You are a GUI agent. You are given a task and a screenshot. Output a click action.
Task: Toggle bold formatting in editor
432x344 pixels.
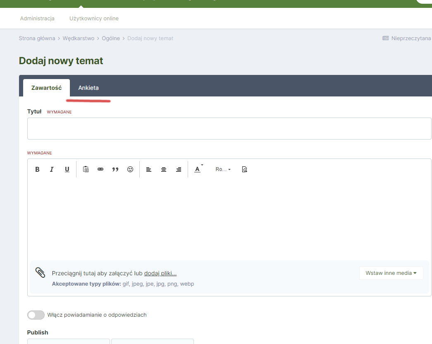coord(37,169)
